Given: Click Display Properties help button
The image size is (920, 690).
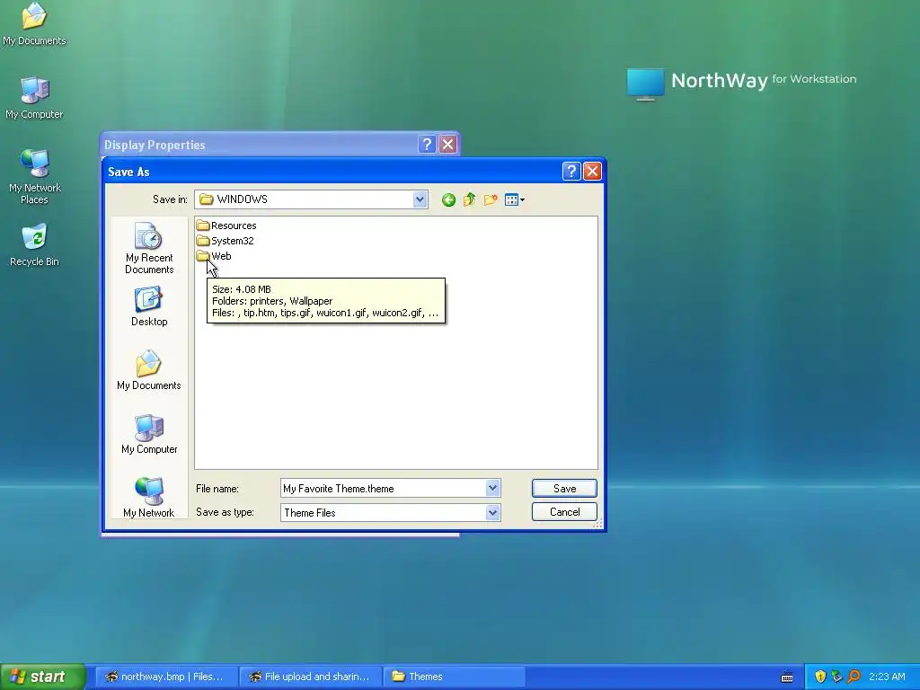Looking at the screenshot, I should tap(427, 145).
